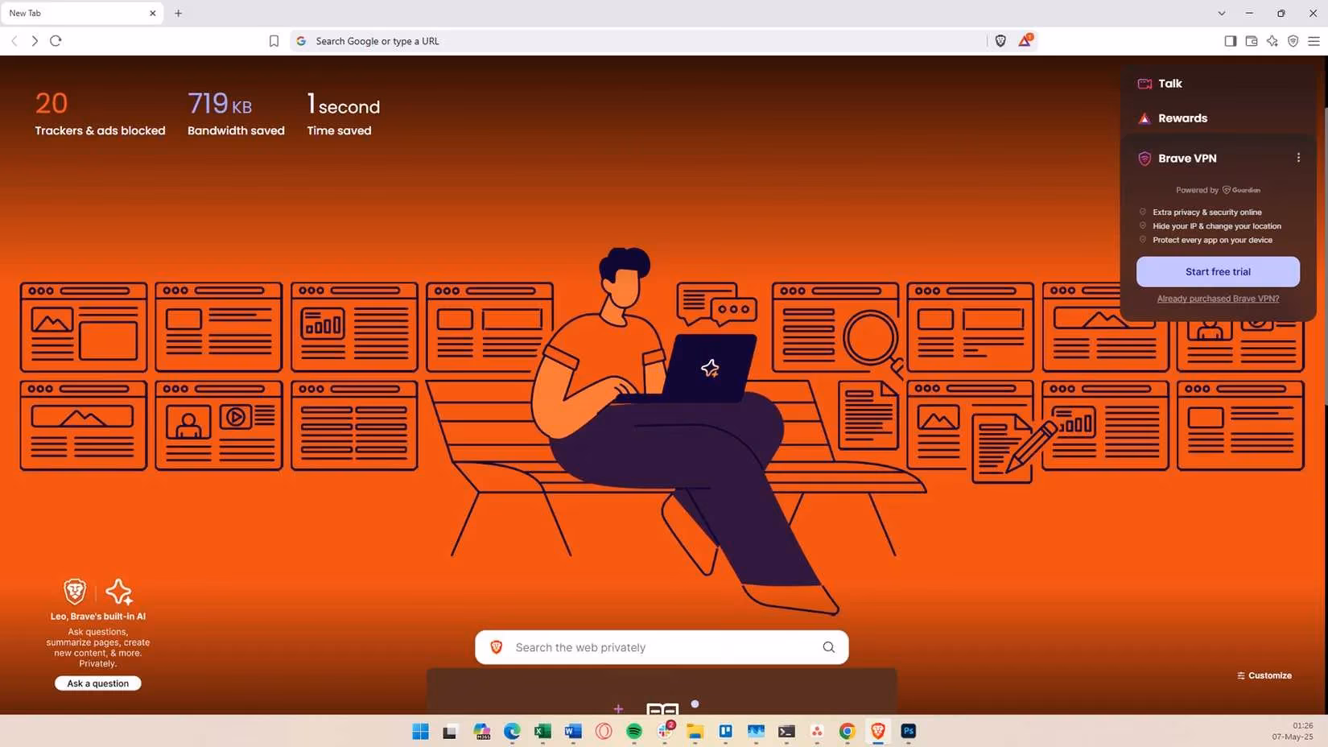The width and height of the screenshot is (1328, 747).
Task: Focus Search the web privately field
Action: point(662,647)
